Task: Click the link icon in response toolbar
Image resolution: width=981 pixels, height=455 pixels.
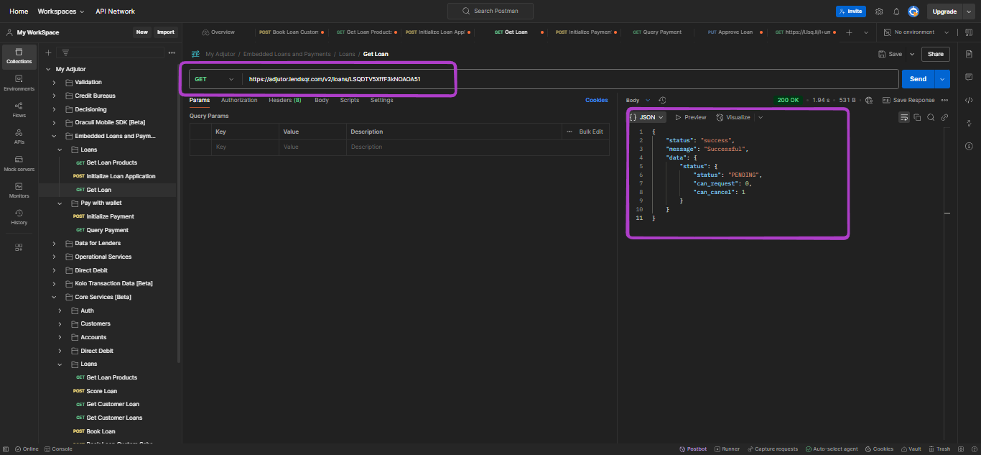Action: click(944, 117)
